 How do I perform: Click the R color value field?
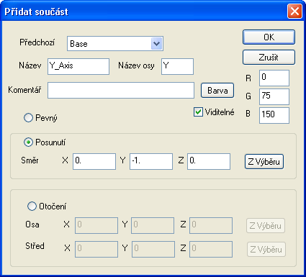pyautogui.click(x=274, y=78)
